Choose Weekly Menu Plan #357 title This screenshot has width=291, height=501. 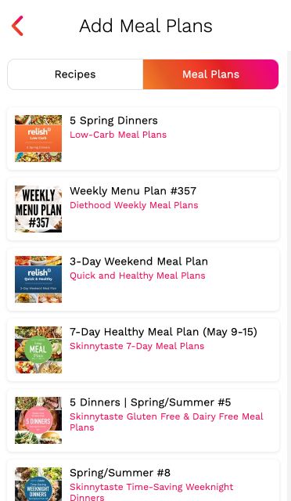pyautogui.click(x=133, y=191)
